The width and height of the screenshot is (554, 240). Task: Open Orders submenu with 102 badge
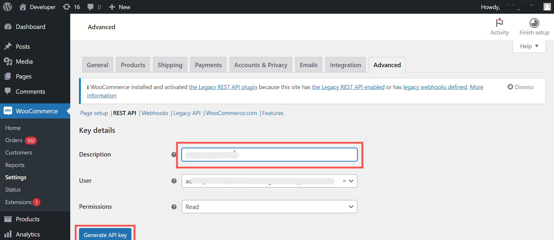tap(20, 140)
